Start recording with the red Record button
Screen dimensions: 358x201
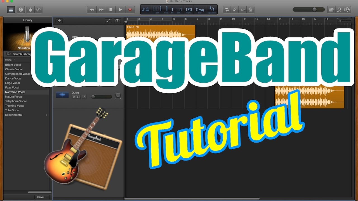(x=130, y=9)
